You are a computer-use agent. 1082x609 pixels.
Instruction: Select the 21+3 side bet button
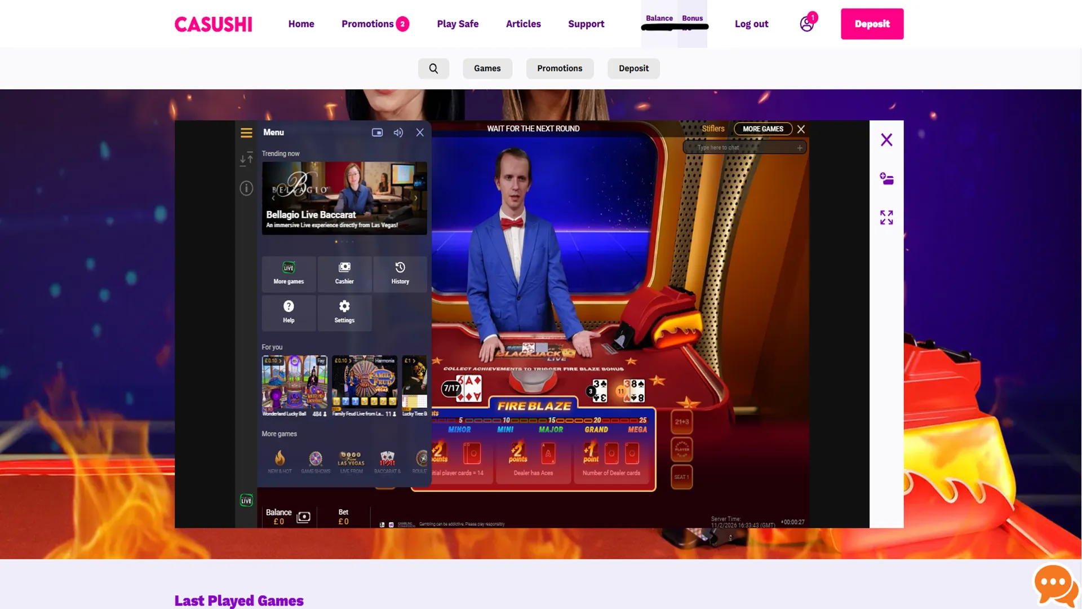pyautogui.click(x=682, y=422)
